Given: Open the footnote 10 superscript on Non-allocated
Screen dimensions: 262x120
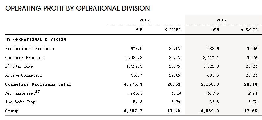Looking at the screenshot, I should point(38,92).
